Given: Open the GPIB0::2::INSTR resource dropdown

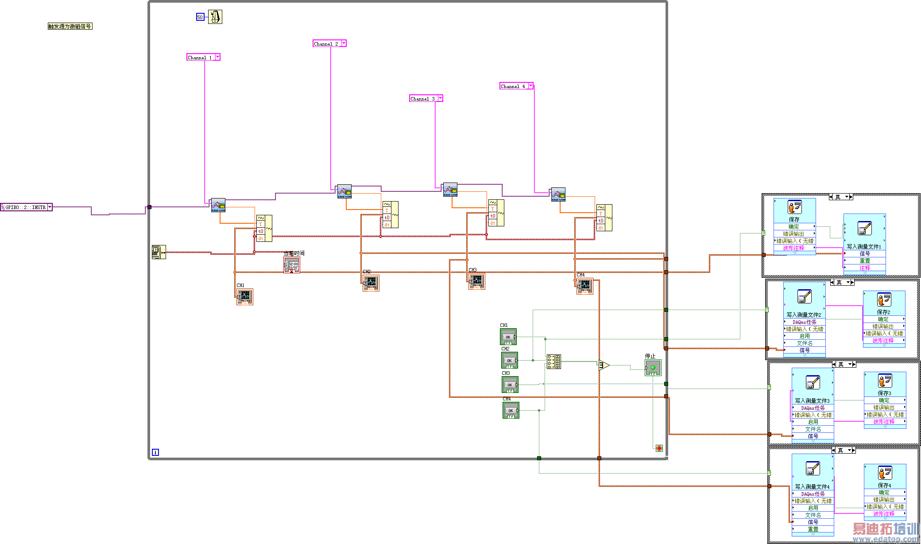Looking at the screenshot, I should tap(50, 207).
